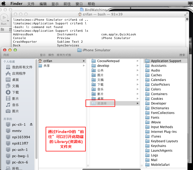Click 向后 in Finder toolbar
This screenshot has width=193, height=170.
(x=6, y=55)
